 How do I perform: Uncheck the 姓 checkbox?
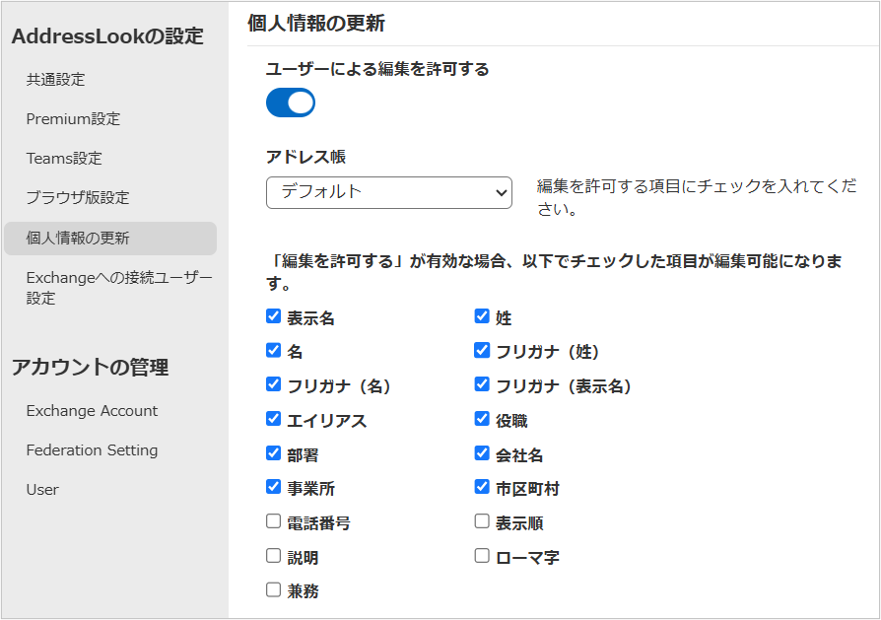click(482, 315)
